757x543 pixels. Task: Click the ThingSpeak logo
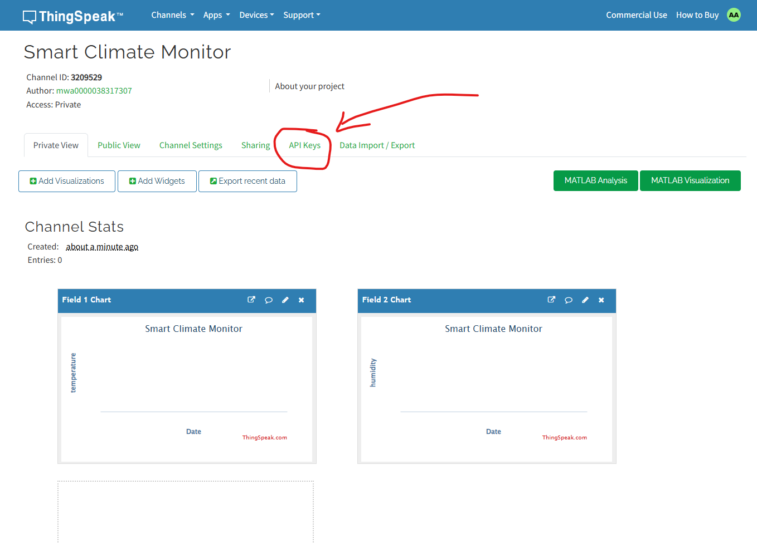click(x=73, y=16)
